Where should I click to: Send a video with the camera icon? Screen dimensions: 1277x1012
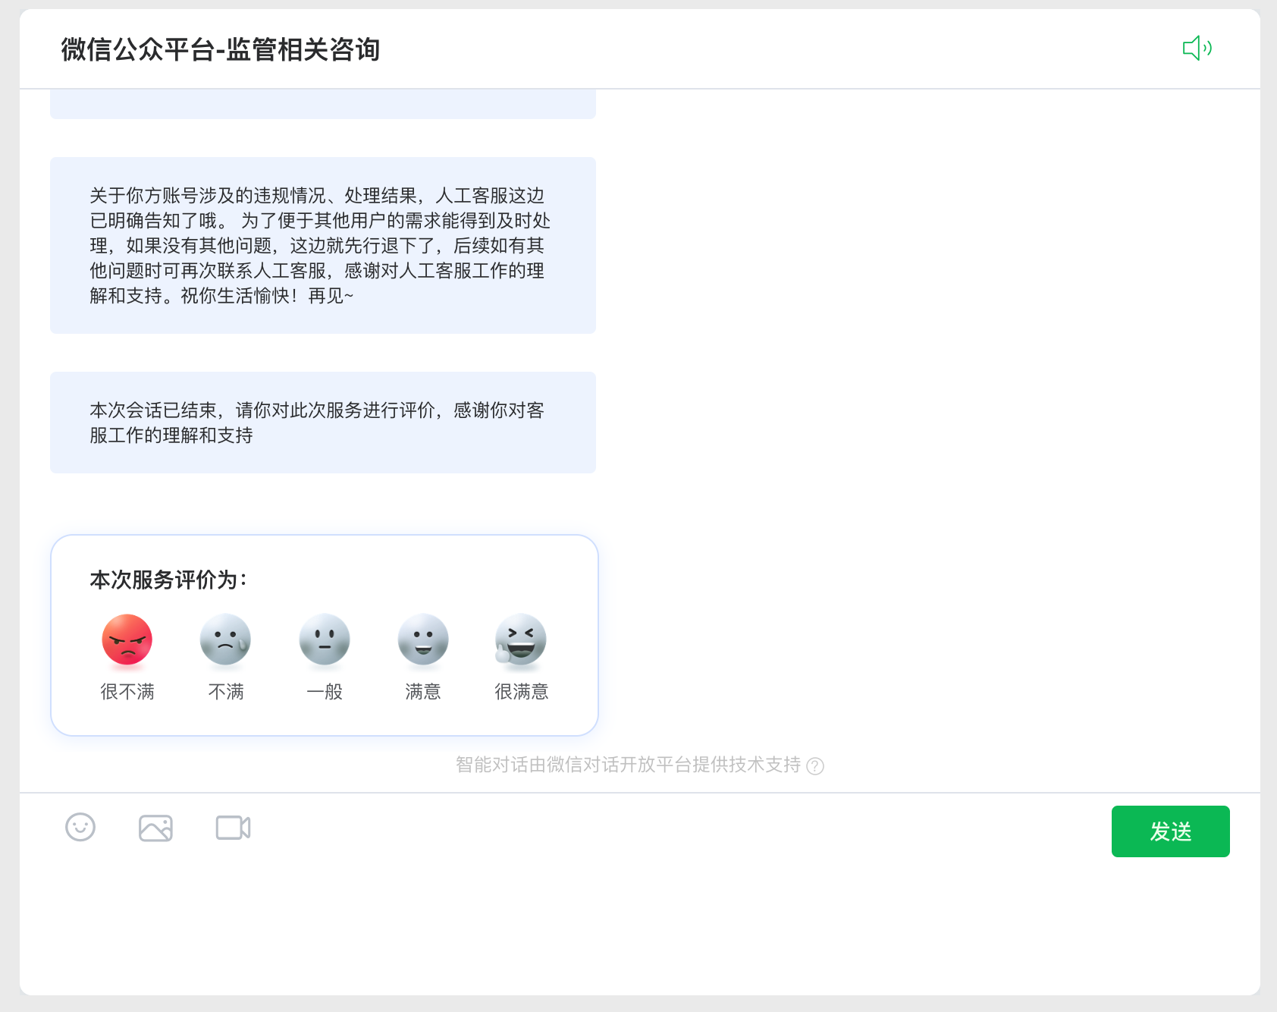[233, 828]
